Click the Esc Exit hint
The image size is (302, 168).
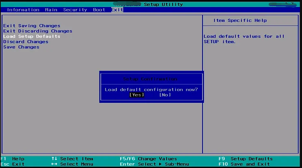pos(13,164)
